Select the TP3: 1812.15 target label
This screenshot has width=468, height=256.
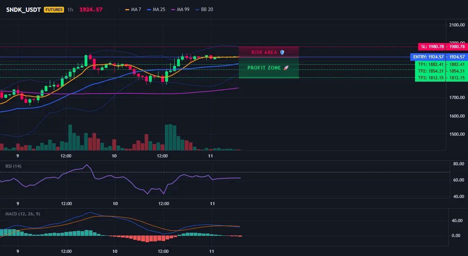pyautogui.click(x=430, y=78)
